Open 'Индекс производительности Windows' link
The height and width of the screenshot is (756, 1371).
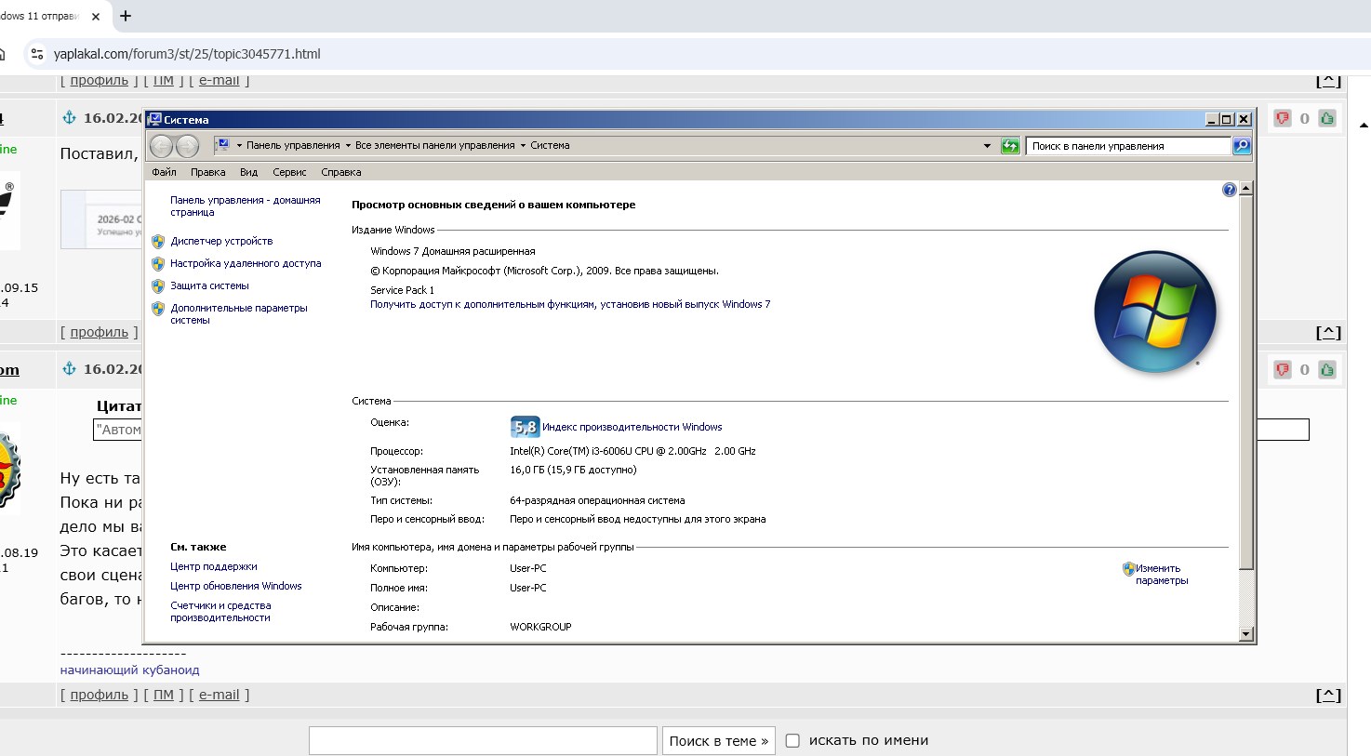(x=632, y=427)
